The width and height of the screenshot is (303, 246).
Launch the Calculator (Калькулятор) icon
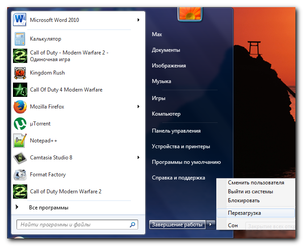click(20, 39)
